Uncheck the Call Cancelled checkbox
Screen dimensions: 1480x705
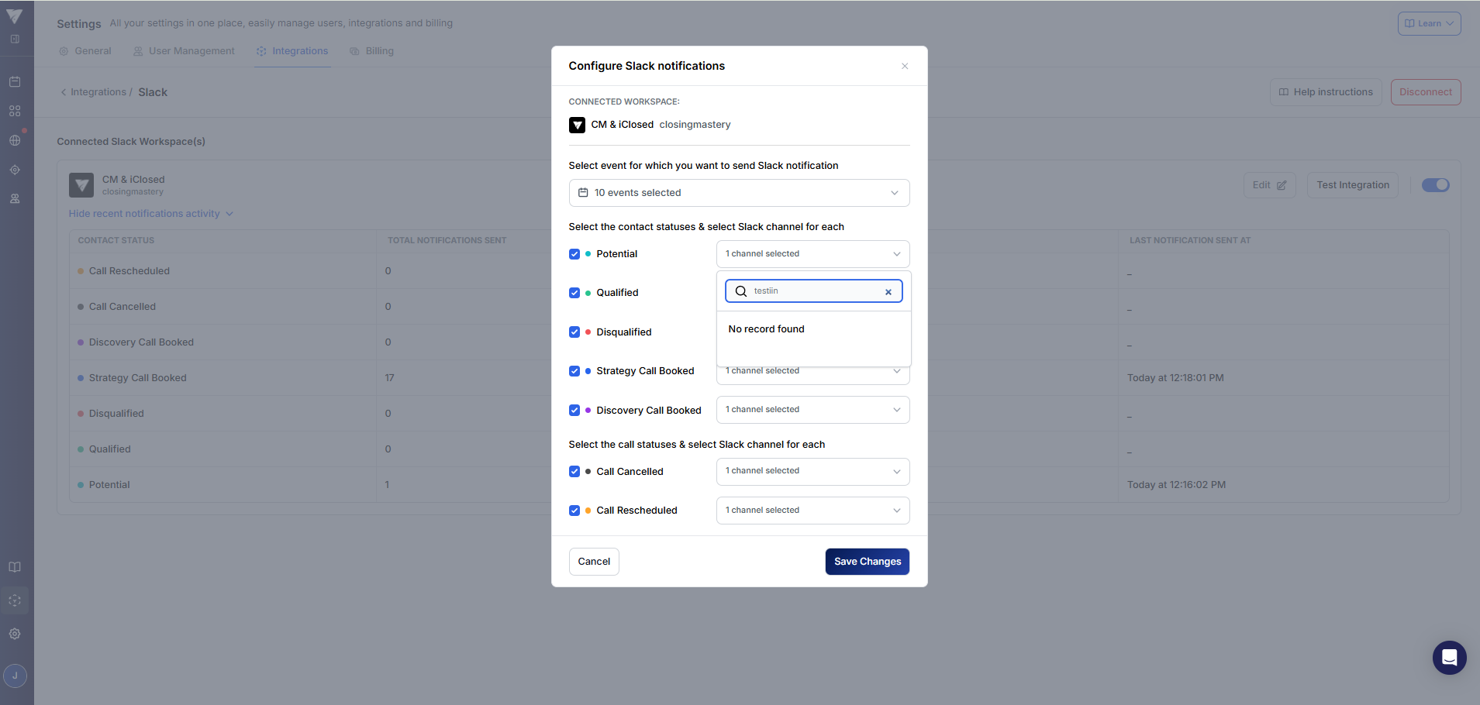coord(574,472)
